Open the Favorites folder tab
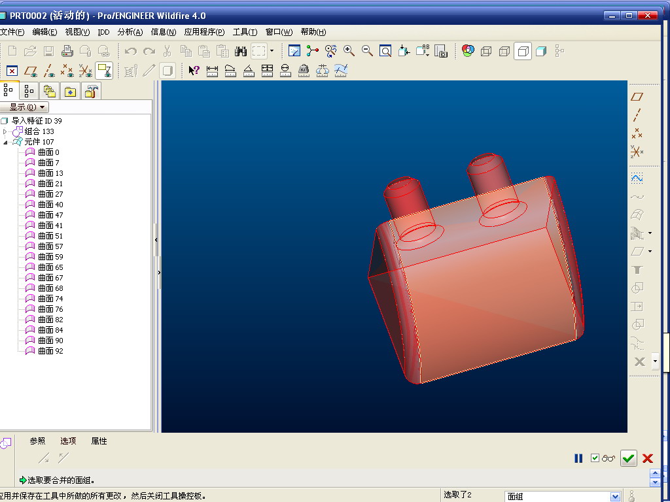The height and width of the screenshot is (502, 670). (70, 91)
